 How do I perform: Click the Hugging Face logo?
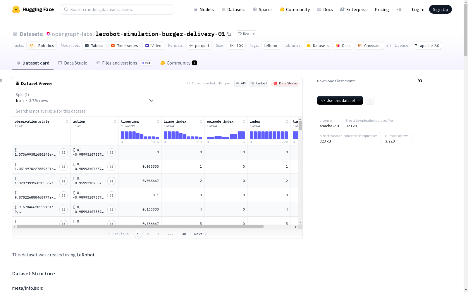33,9
